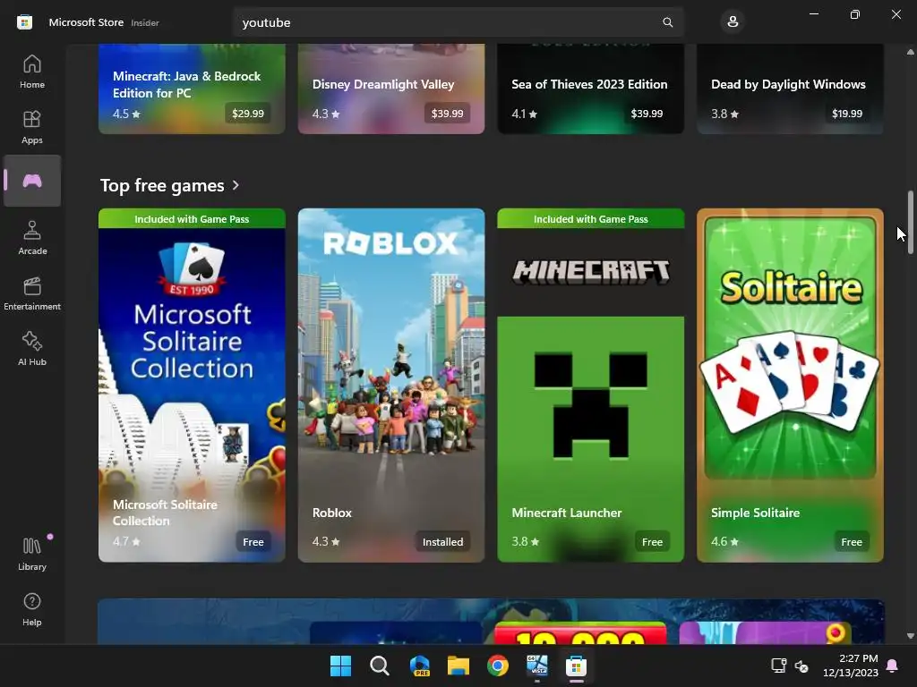This screenshot has width=917, height=687.
Task: Click Game Pass banner on Microsoft Solitaire Collection
Action: (x=192, y=219)
